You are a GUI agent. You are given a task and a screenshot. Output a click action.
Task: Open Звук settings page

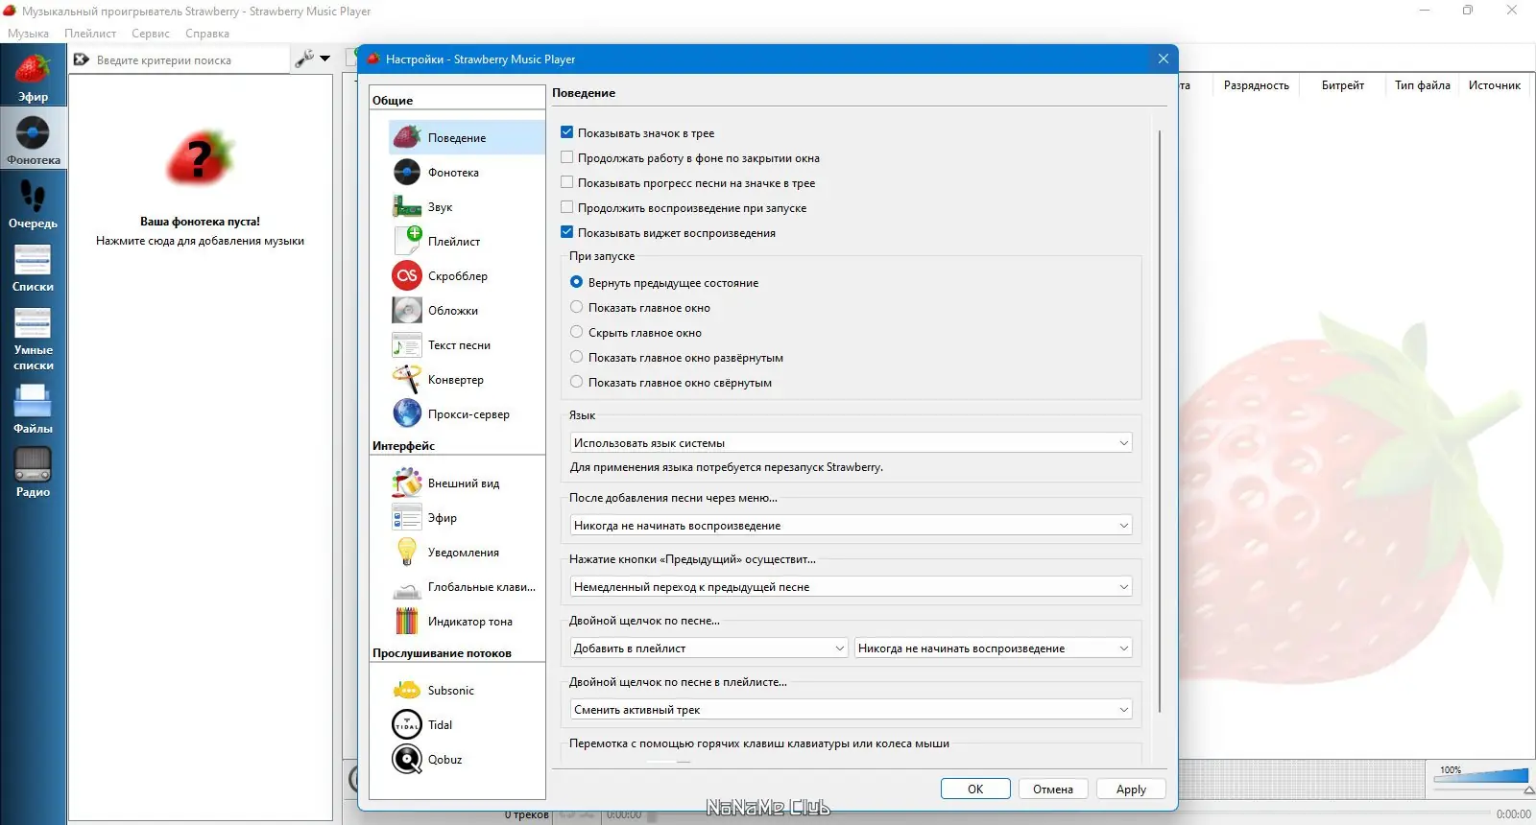[467, 207]
